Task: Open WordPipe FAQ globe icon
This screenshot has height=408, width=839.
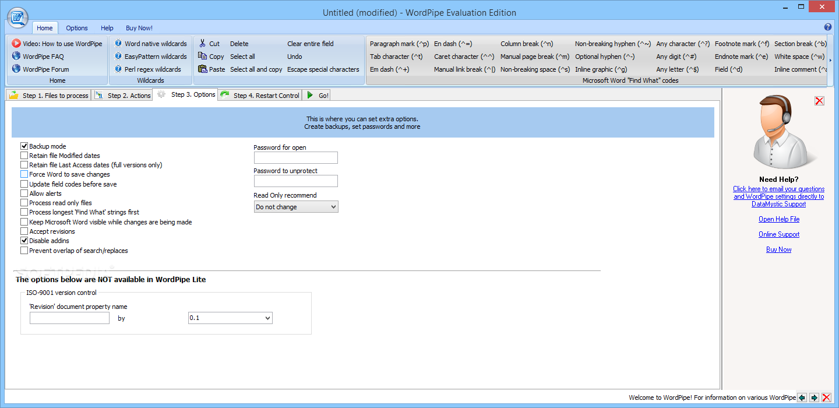Action: coord(16,57)
